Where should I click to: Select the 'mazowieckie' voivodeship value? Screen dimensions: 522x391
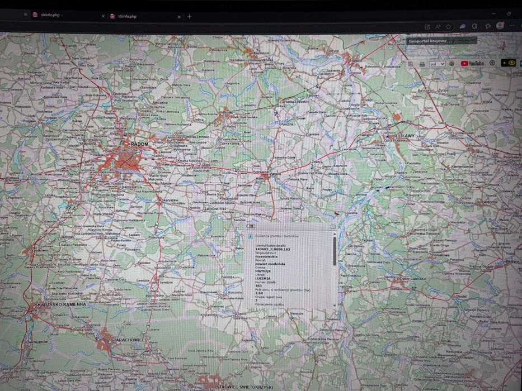click(x=266, y=257)
